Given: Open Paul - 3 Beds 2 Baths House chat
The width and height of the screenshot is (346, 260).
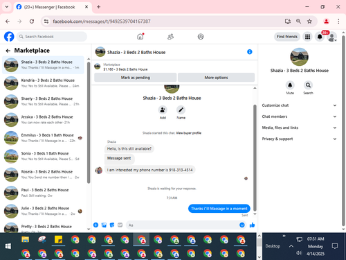Looking at the screenshot, I should pos(43,193).
